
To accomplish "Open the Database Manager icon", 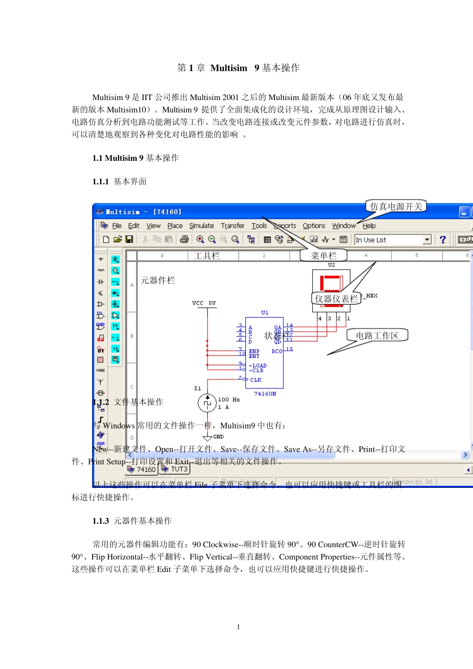I will (x=279, y=239).
